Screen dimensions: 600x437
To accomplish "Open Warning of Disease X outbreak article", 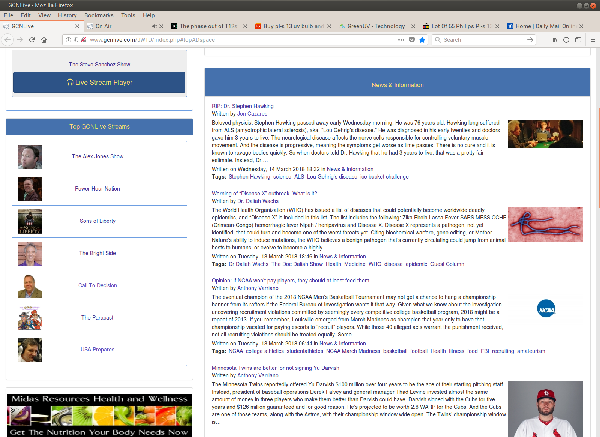I will (x=264, y=194).
